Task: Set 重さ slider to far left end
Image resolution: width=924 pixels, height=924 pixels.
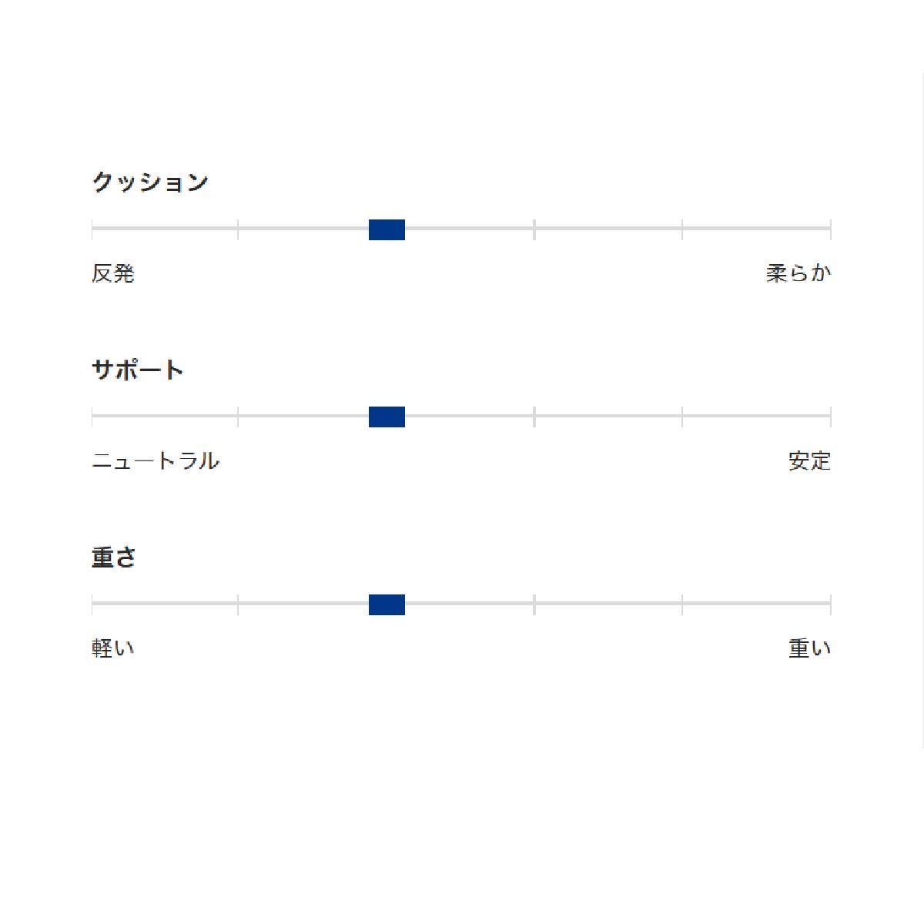Action: 92,604
